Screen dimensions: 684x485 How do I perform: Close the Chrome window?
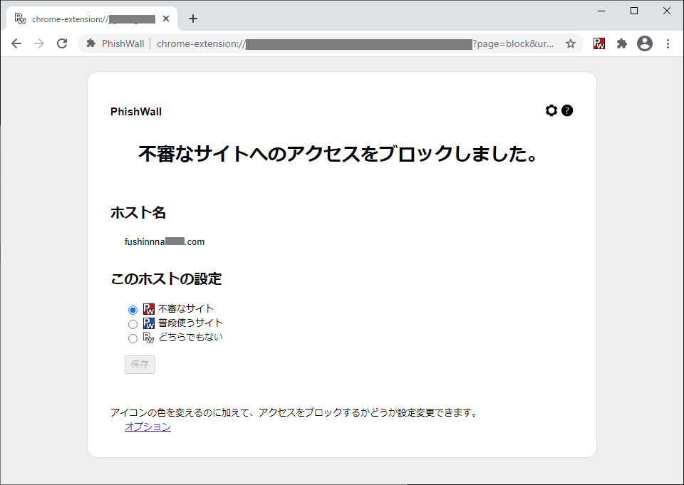pyautogui.click(x=667, y=11)
